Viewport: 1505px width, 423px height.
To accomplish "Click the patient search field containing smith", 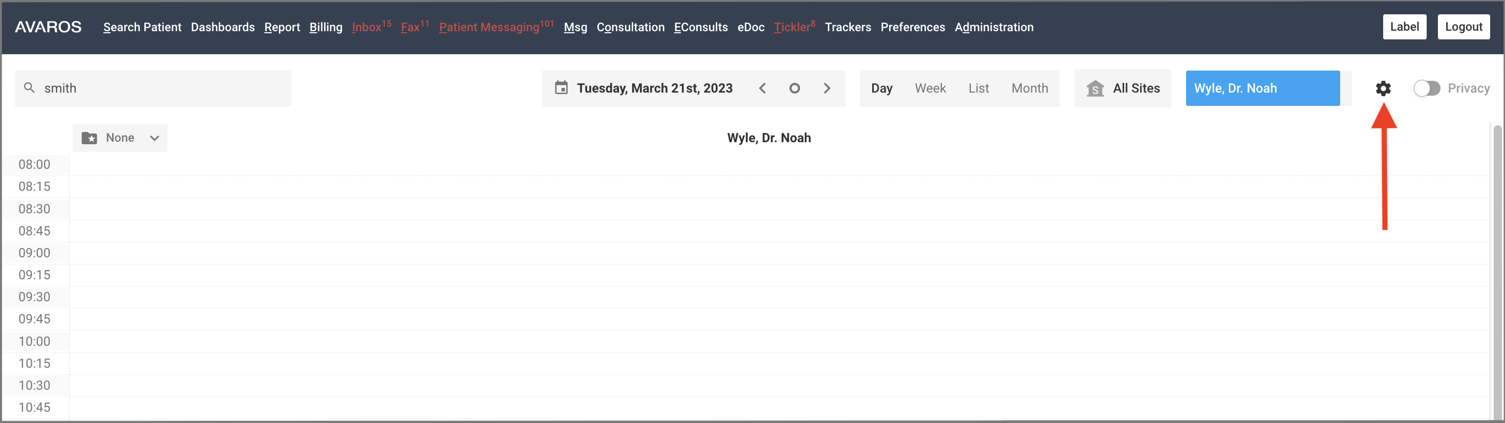I will coord(153,88).
